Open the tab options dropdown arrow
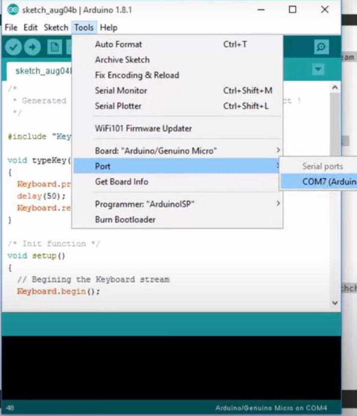Viewport: 357px width, 416px height. (x=318, y=70)
